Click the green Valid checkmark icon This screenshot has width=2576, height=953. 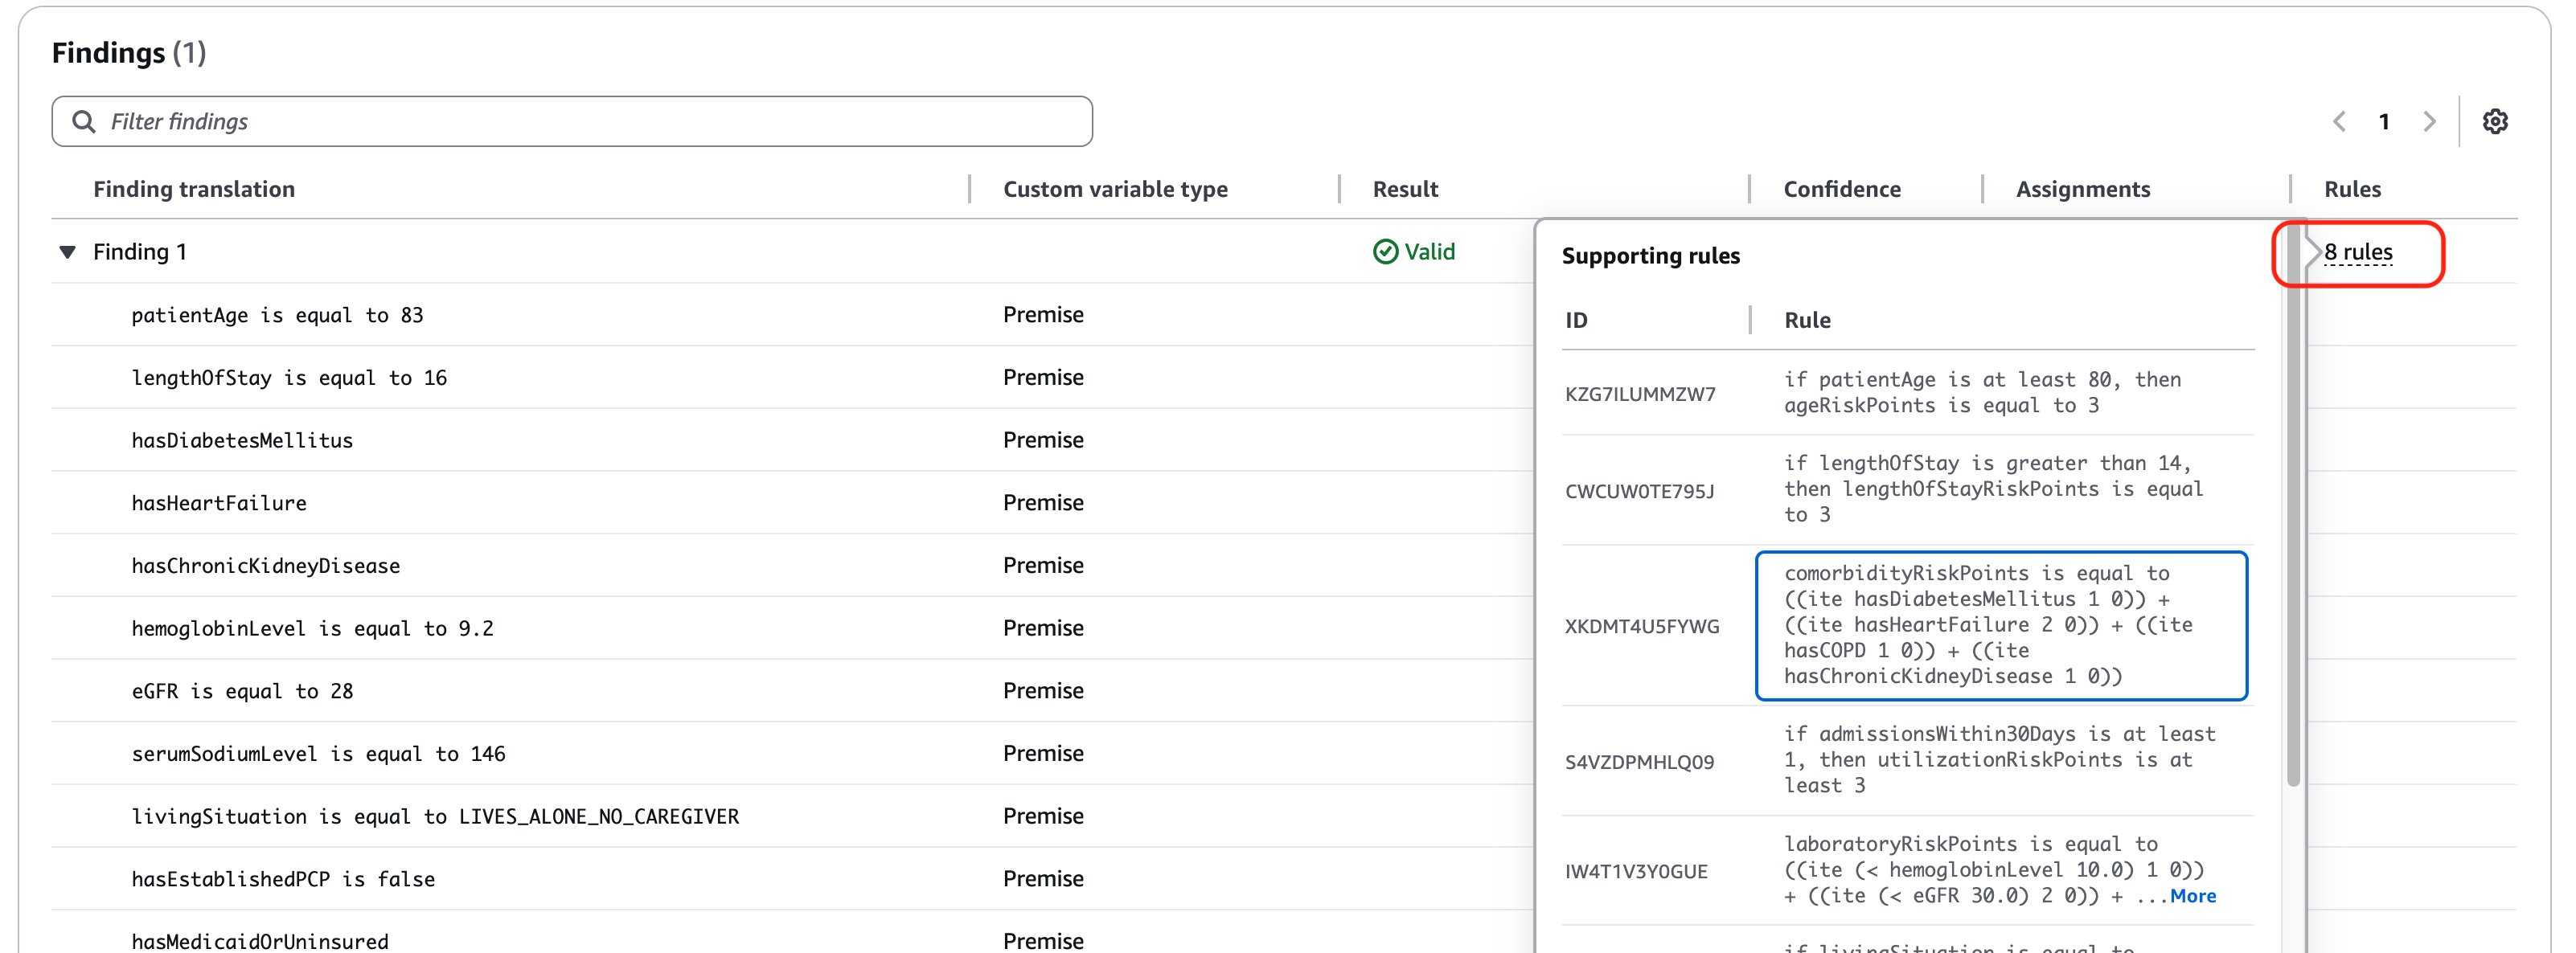click(x=1385, y=252)
